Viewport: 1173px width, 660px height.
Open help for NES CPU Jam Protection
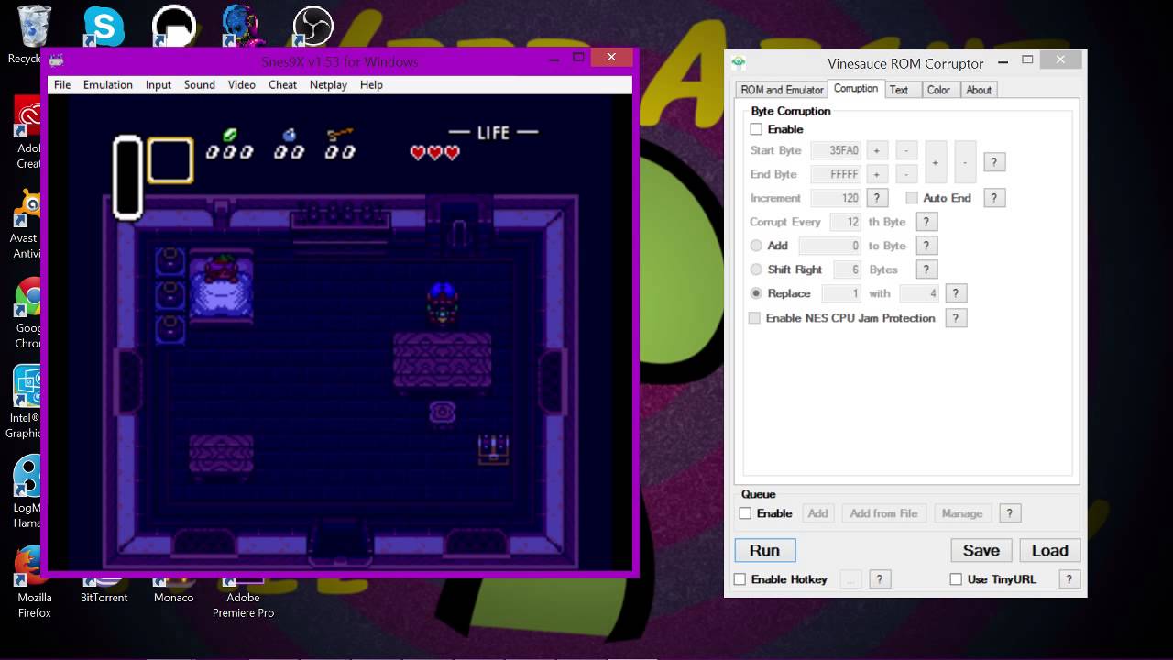point(956,318)
